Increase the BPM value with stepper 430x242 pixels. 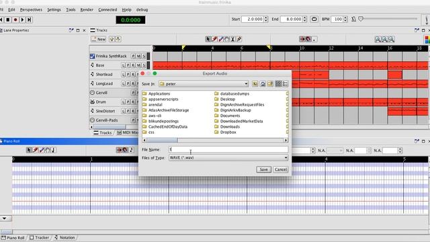345,18
